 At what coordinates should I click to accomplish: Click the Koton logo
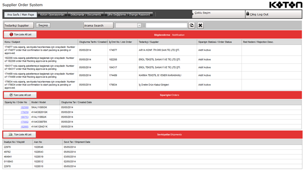pos(286,5)
